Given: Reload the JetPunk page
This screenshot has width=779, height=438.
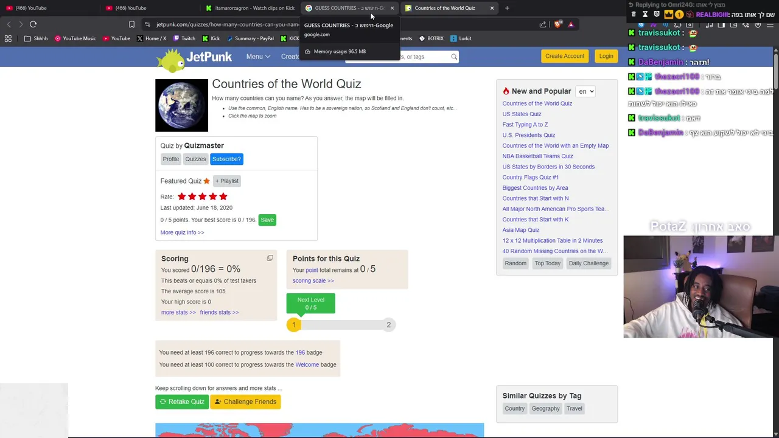Looking at the screenshot, I should (x=33, y=24).
